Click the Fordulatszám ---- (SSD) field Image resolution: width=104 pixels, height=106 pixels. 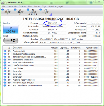pos(94,30)
